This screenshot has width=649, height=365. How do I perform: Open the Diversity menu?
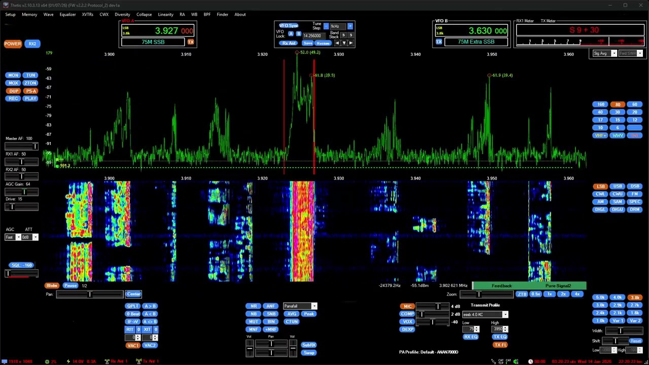click(122, 14)
